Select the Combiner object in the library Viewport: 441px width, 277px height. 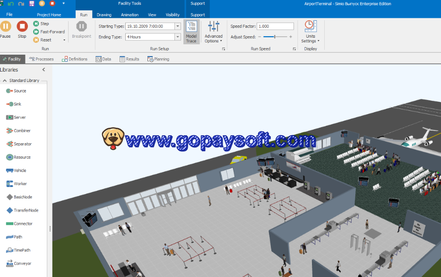click(18, 130)
